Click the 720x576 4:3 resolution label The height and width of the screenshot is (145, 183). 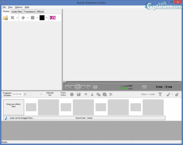coord(50,94)
